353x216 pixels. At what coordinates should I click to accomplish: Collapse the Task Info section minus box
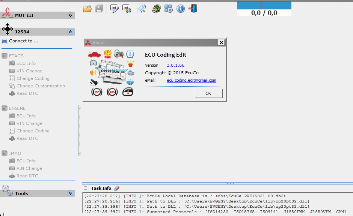point(85,188)
